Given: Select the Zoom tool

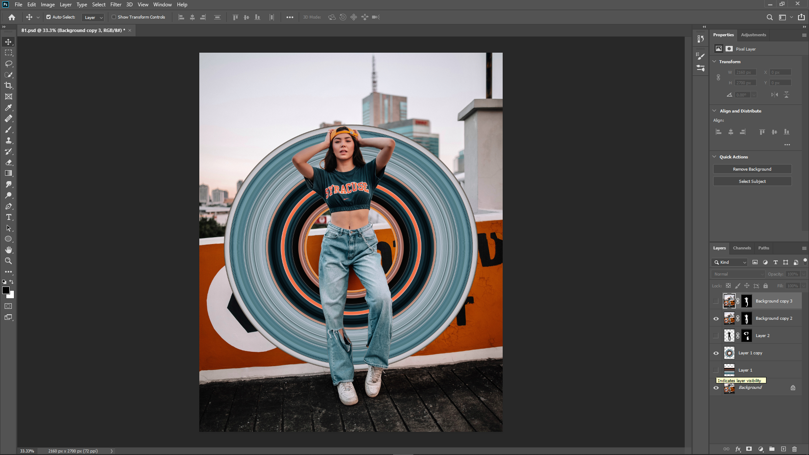Looking at the screenshot, I should (x=8, y=261).
